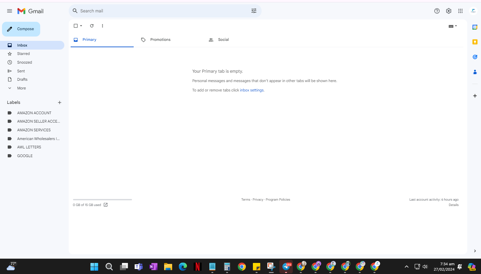
Task: Open the taskbar weather widget
Action: coord(11,266)
